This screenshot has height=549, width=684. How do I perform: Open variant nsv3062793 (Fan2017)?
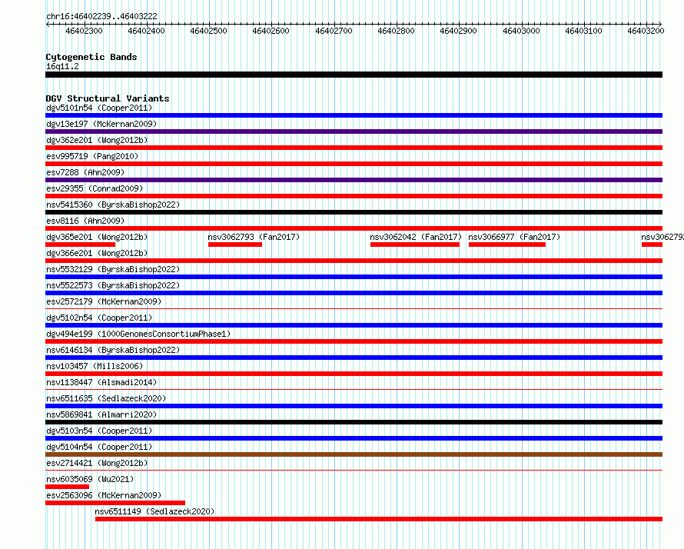click(254, 237)
